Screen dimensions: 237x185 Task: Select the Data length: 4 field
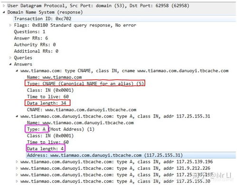[46, 148]
